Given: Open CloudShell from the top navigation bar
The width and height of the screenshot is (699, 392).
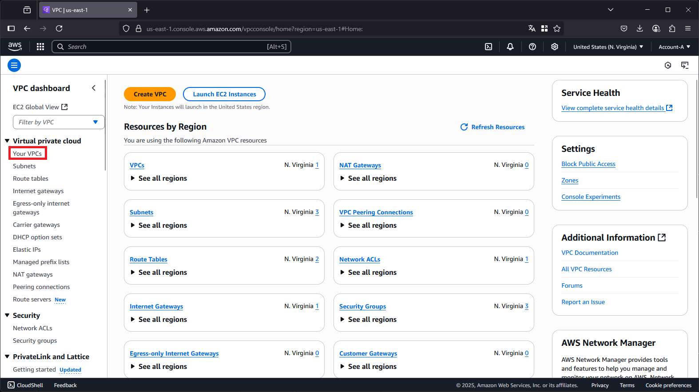Looking at the screenshot, I should click(489, 47).
